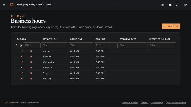The width and height of the screenshot is (191, 107).
Task: Sort by the Start Time column header
Action: 76,39
